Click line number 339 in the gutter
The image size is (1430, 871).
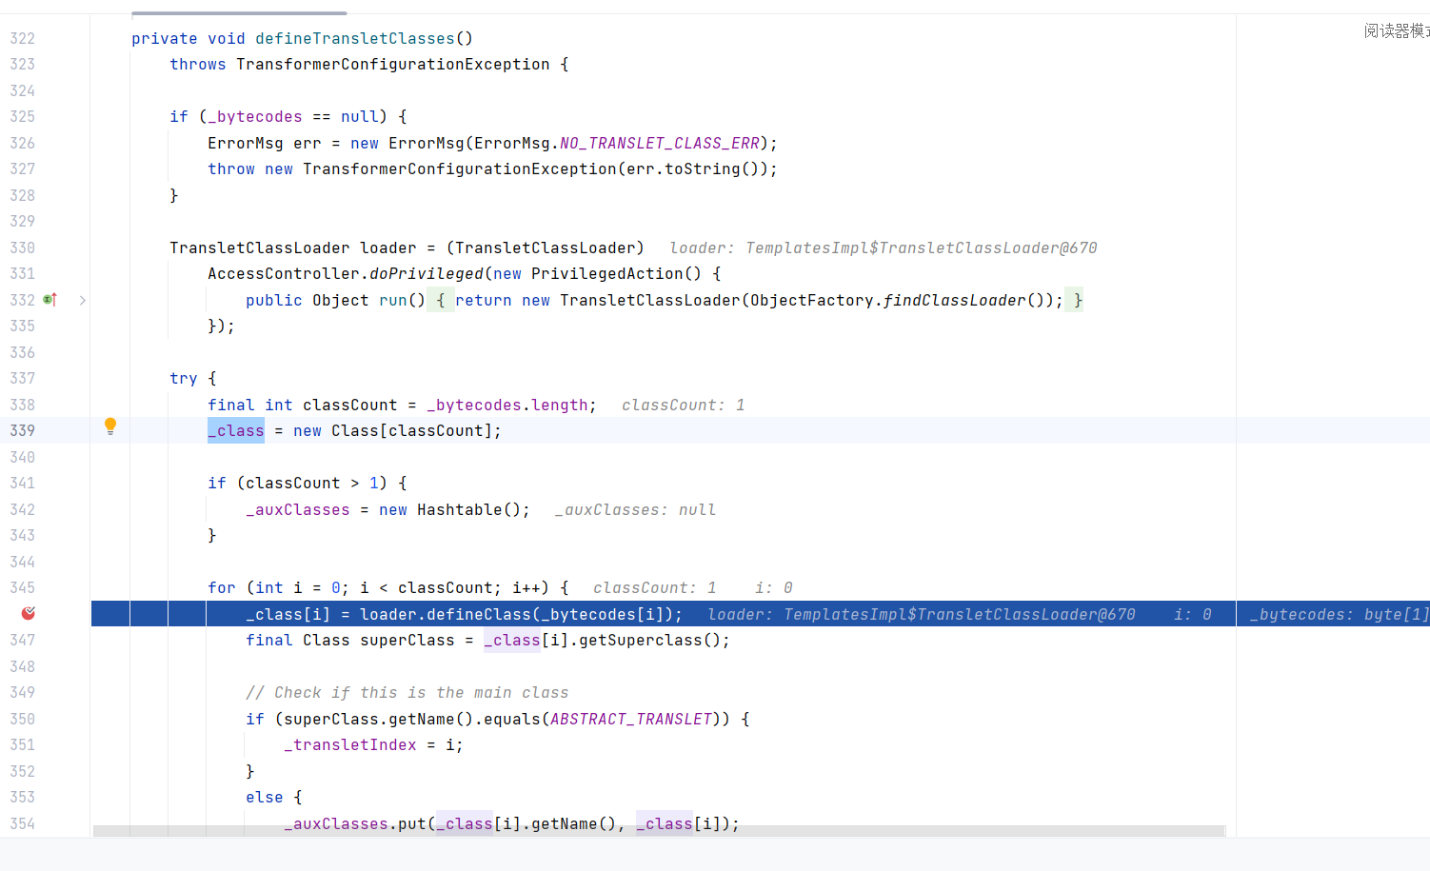(x=23, y=431)
